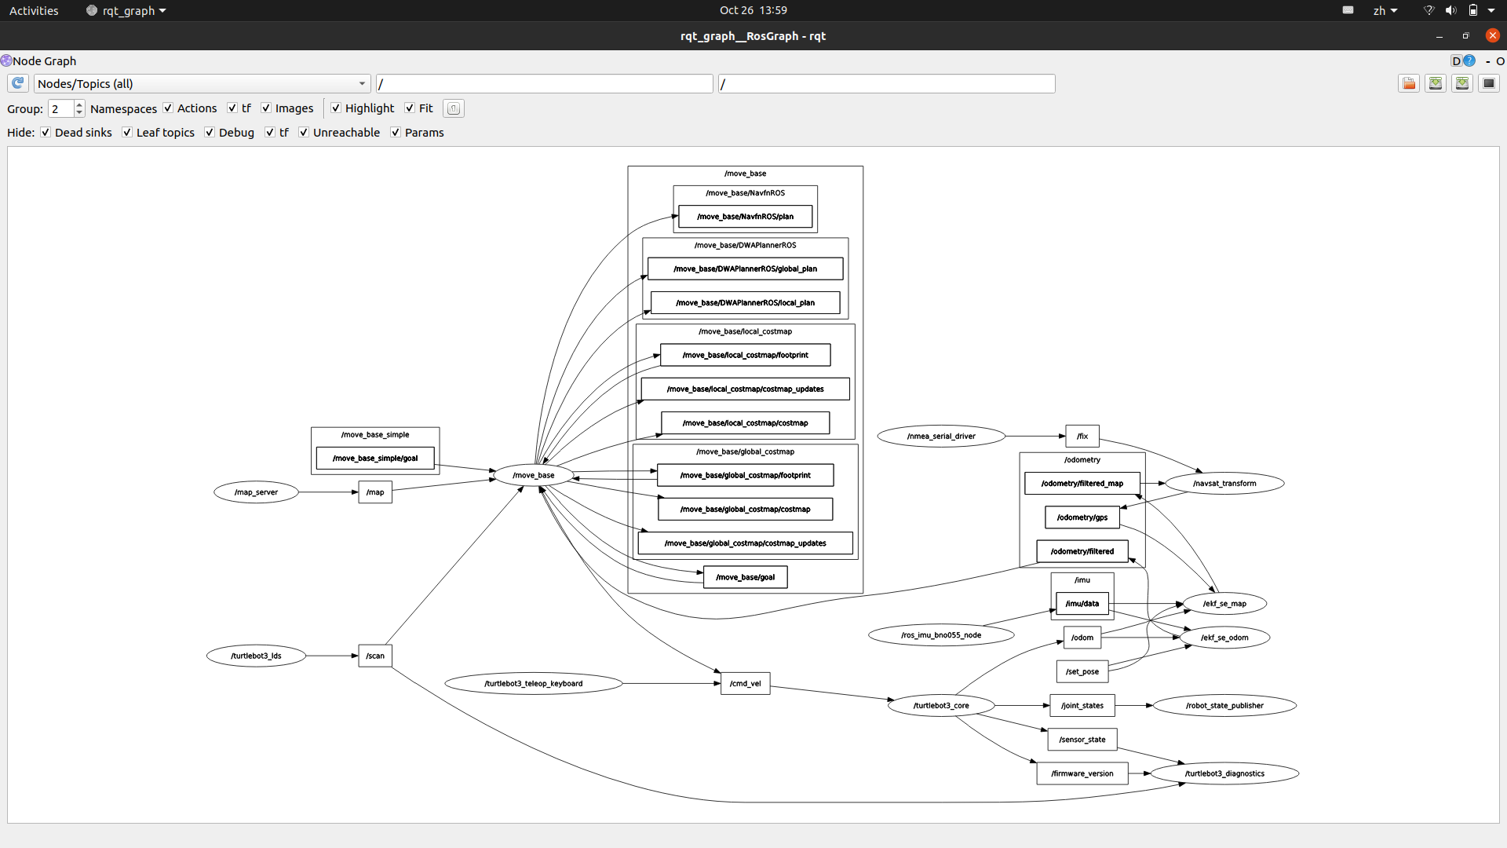Select /turtlebot3_teleop_keyboard node
The image size is (1507, 848).
point(534,683)
